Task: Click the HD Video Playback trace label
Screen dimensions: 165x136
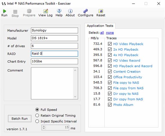Action: click(128, 44)
